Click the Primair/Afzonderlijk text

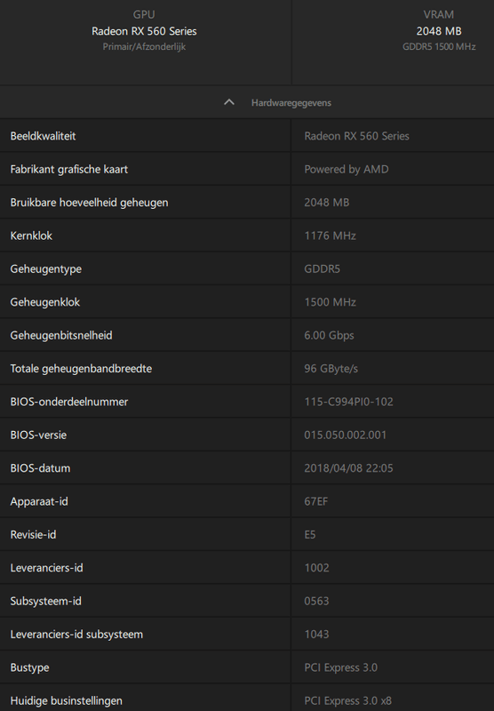coord(144,47)
